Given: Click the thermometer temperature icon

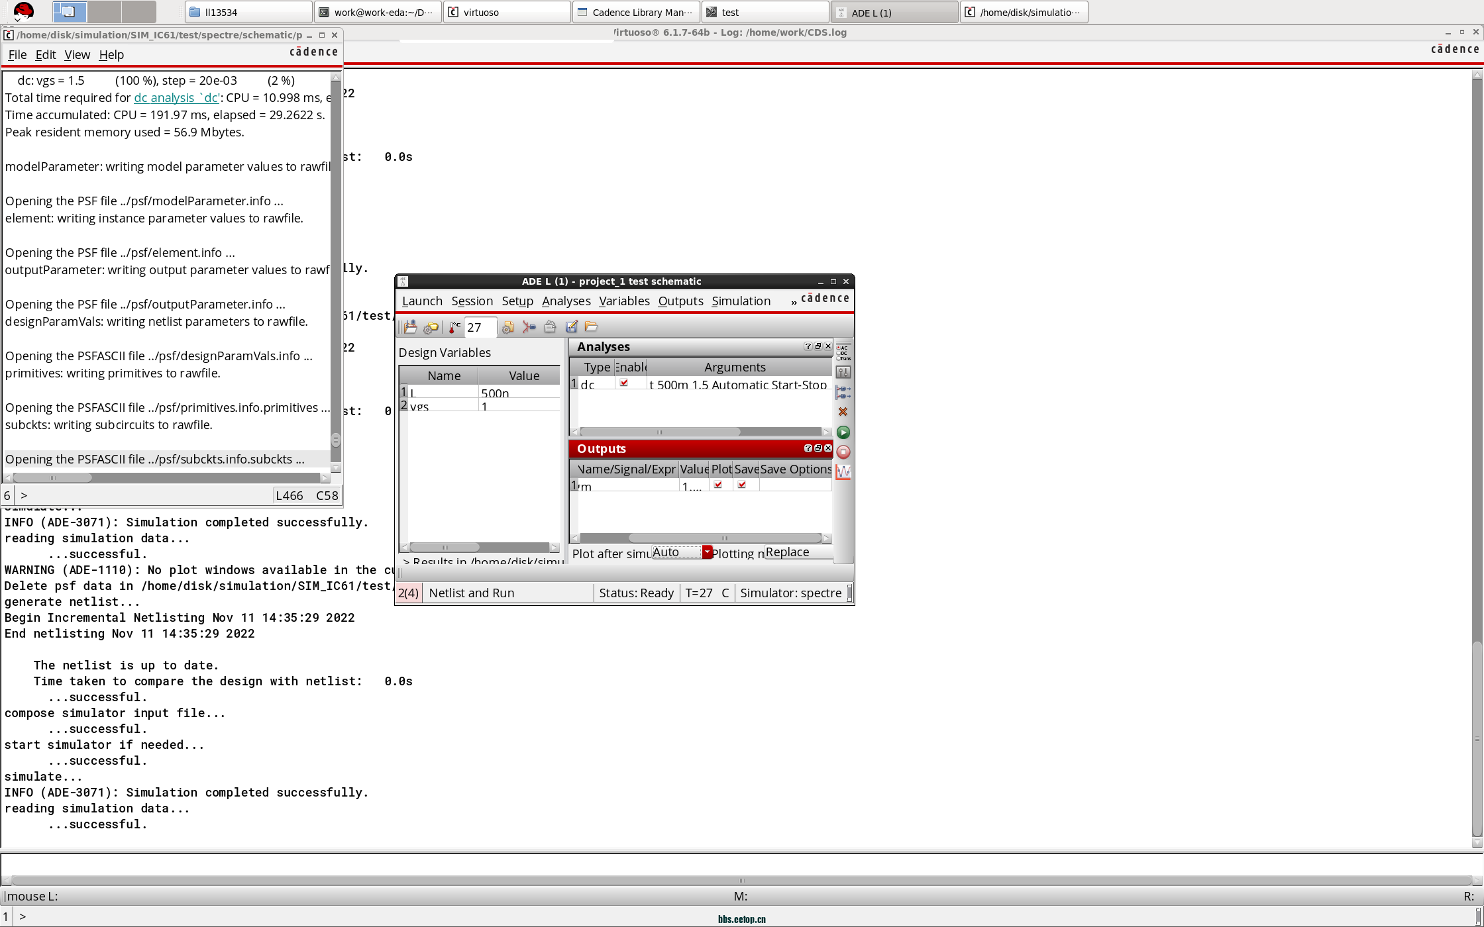Looking at the screenshot, I should (454, 327).
